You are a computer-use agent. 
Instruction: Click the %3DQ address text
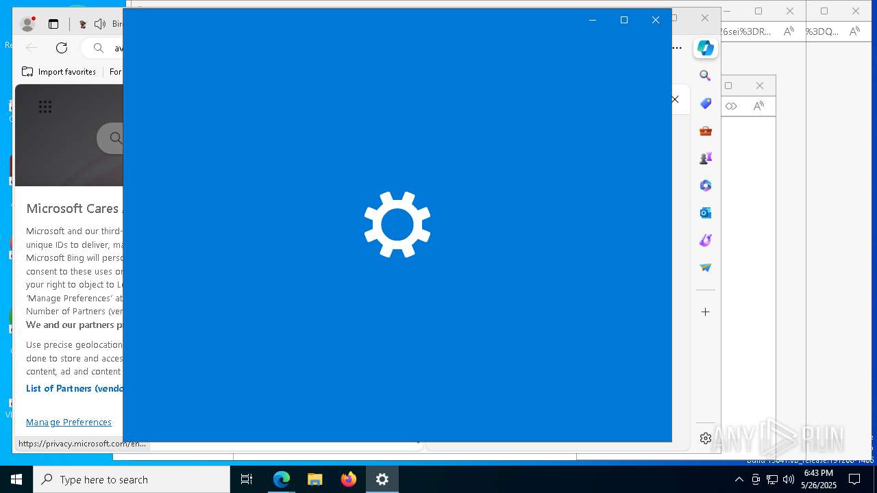pos(822,31)
